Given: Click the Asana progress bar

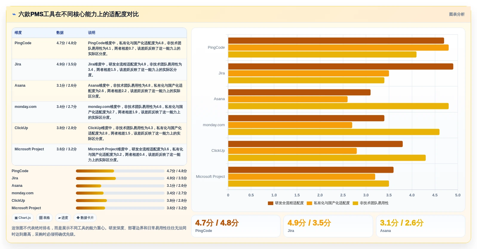Looking at the screenshot, I should pos(120,186).
